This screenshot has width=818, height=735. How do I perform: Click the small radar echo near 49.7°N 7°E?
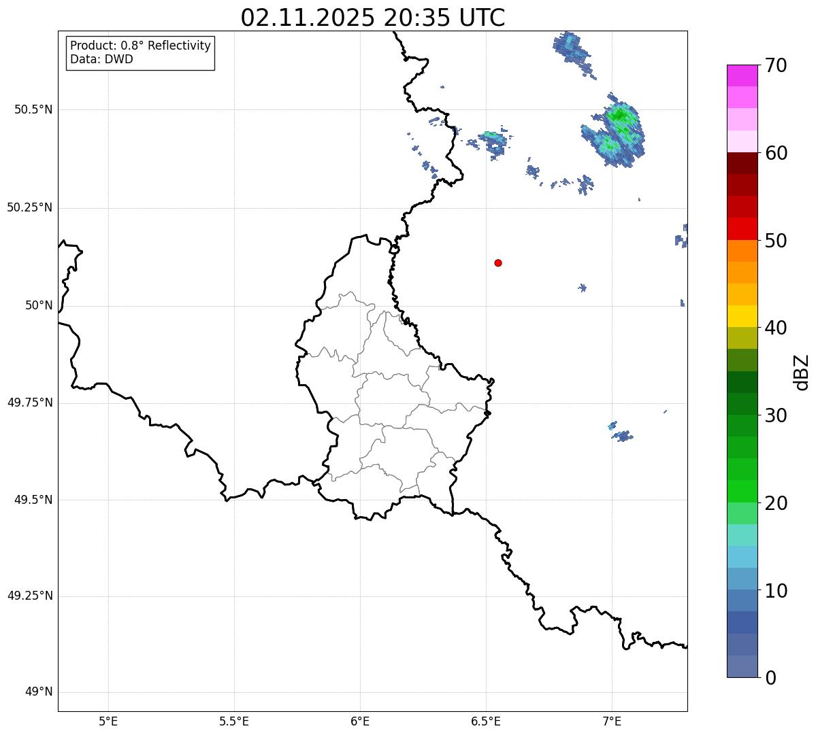pyautogui.click(x=621, y=432)
